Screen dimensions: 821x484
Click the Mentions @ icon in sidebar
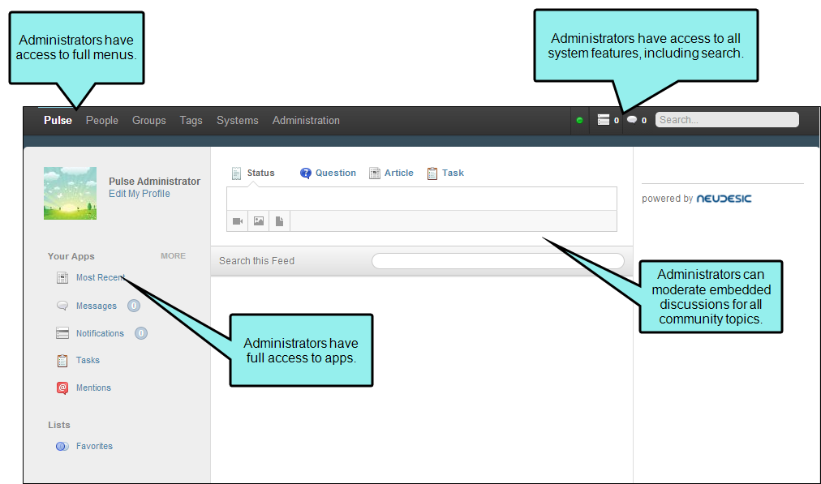tap(62, 388)
